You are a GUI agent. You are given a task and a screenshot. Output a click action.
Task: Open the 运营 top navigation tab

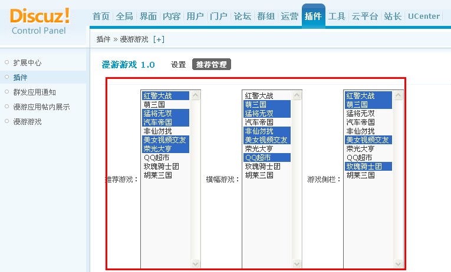point(289,16)
